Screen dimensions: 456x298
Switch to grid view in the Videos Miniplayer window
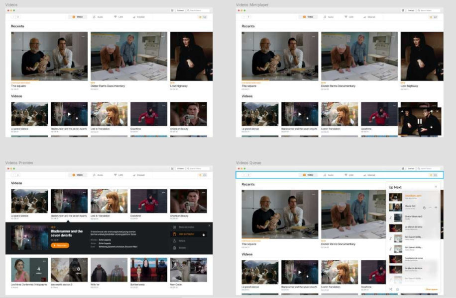(431, 17)
